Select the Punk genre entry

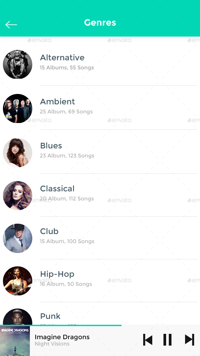[50, 316]
